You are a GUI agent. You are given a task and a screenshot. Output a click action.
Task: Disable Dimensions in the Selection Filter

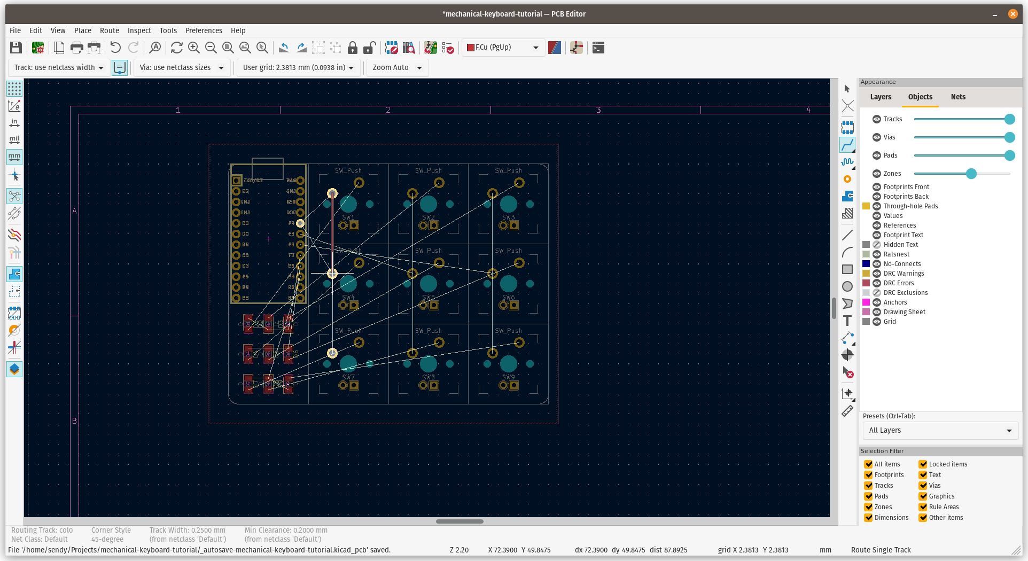(868, 517)
